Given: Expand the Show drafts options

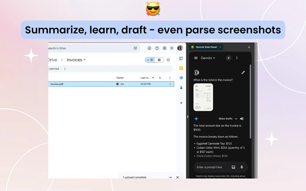Looking at the screenshot, I should click(236, 118).
